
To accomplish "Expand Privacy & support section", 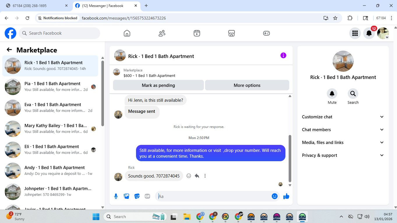I will pyautogui.click(x=343, y=155).
